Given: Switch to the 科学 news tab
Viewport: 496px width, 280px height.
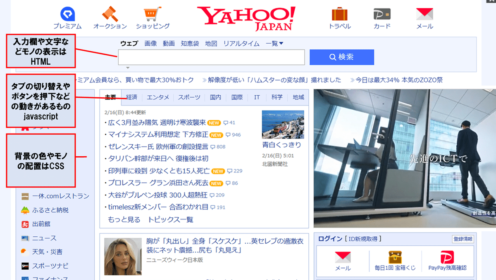Looking at the screenshot, I should pyautogui.click(x=277, y=97).
